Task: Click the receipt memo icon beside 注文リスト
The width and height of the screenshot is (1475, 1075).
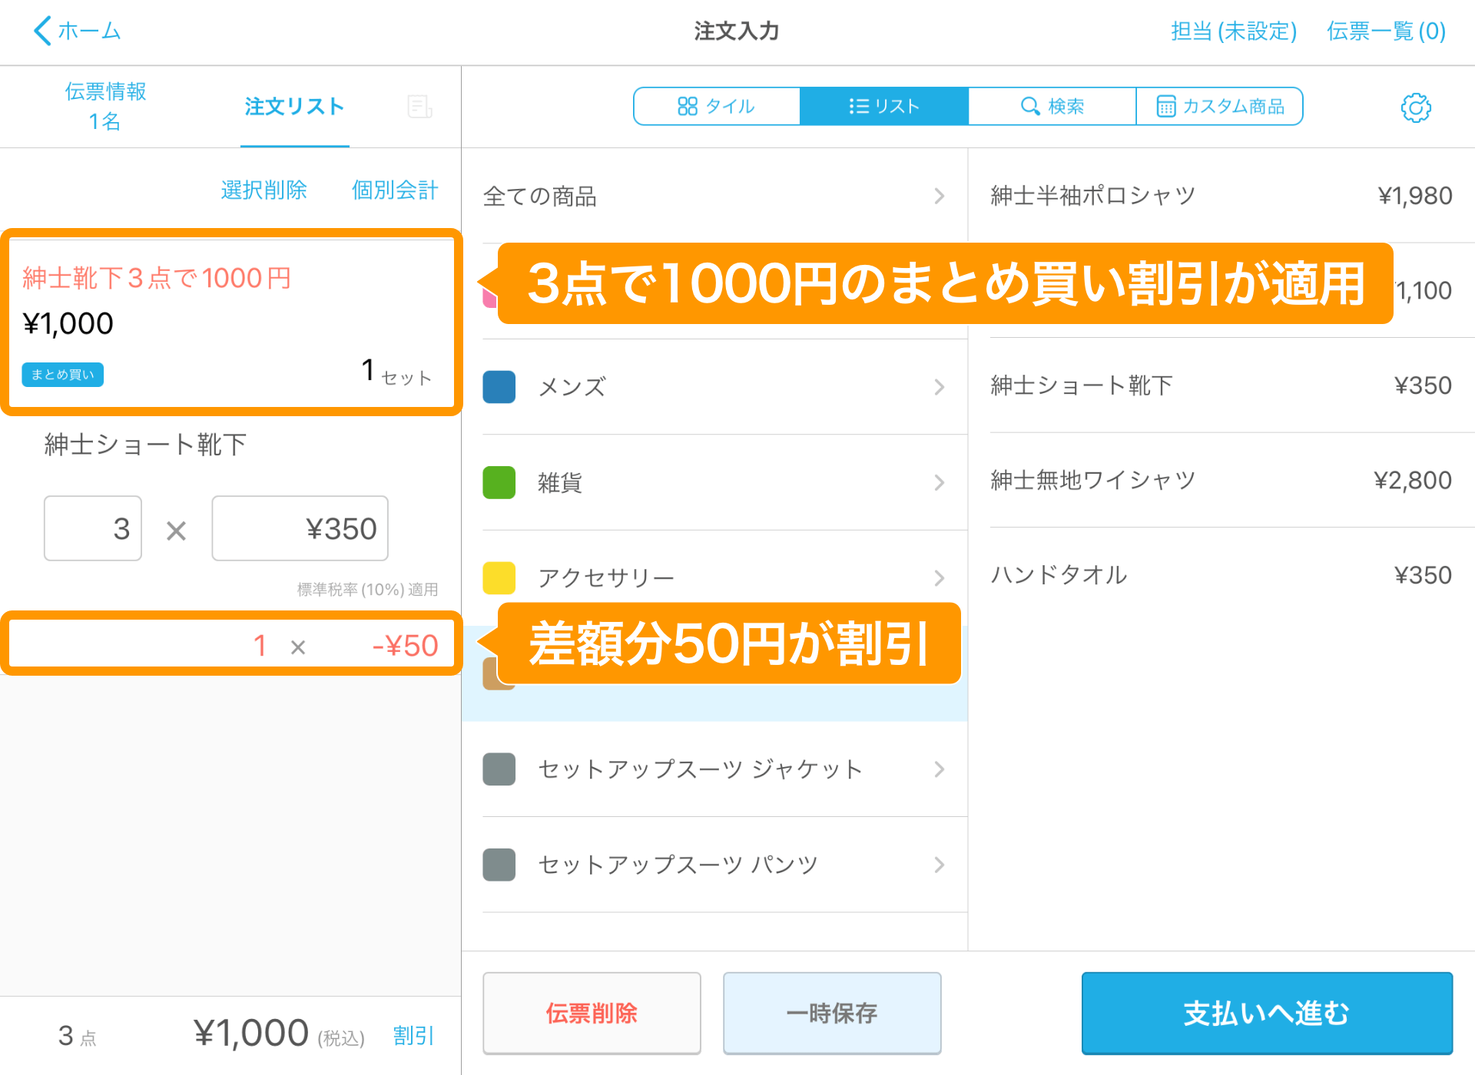Action: pos(419,107)
